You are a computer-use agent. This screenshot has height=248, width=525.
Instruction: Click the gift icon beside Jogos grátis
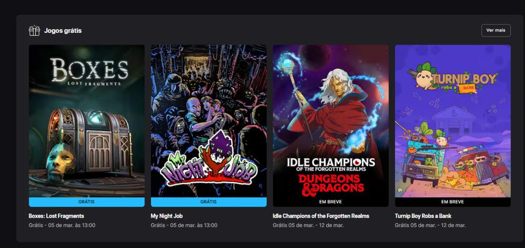34,30
